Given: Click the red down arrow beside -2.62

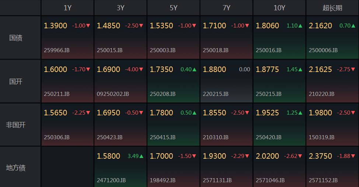Looking at the screenshot, I should (x=300, y=156).
